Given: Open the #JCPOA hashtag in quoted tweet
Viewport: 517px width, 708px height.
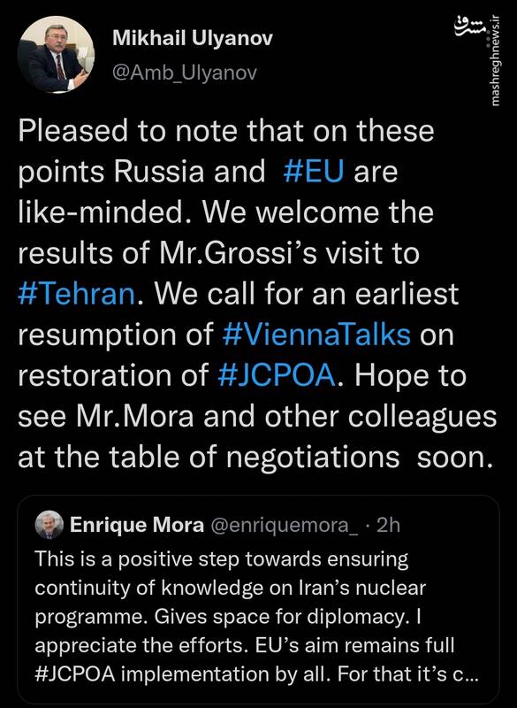Looking at the screenshot, I should (x=76, y=674).
